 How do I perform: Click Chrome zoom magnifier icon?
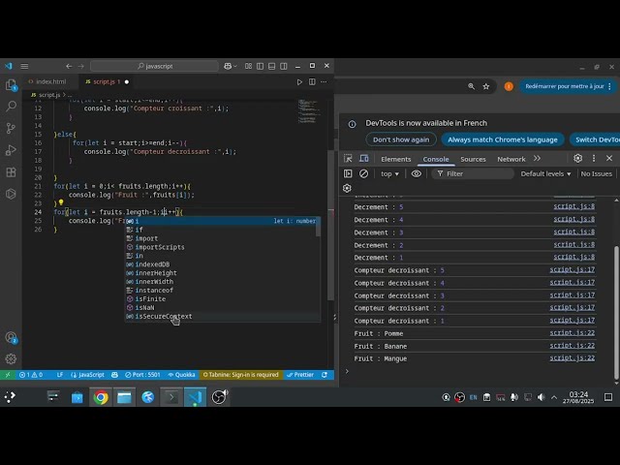coord(471,86)
